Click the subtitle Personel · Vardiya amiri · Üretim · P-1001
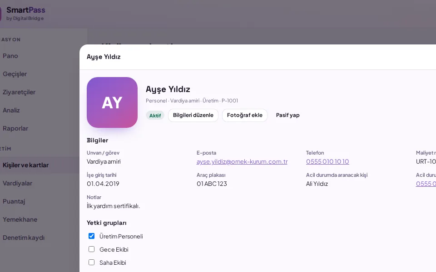Screen dimensions: 436x272 [x=192, y=101]
